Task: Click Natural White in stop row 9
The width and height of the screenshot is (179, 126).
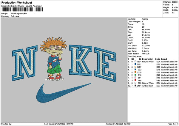Action: tap(148, 83)
